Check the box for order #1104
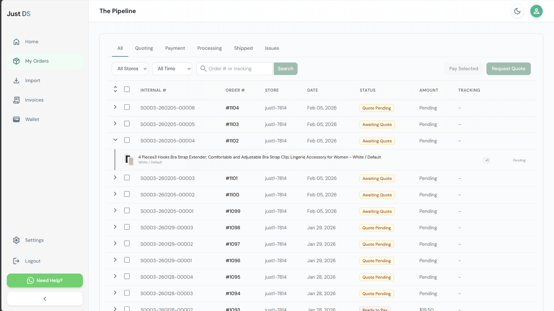Image resolution: width=554 pixels, height=311 pixels. [x=127, y=107]
